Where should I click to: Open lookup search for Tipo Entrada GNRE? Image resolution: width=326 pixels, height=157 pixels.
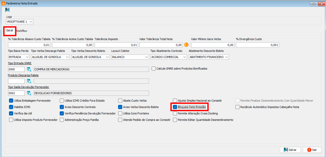pos(29,69)
